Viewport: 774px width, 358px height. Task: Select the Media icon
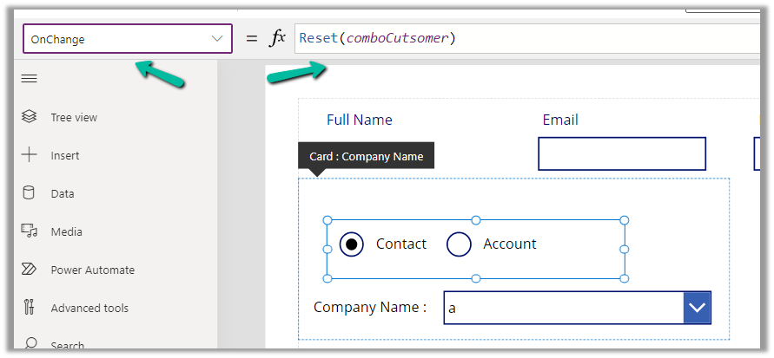[29, 231]
